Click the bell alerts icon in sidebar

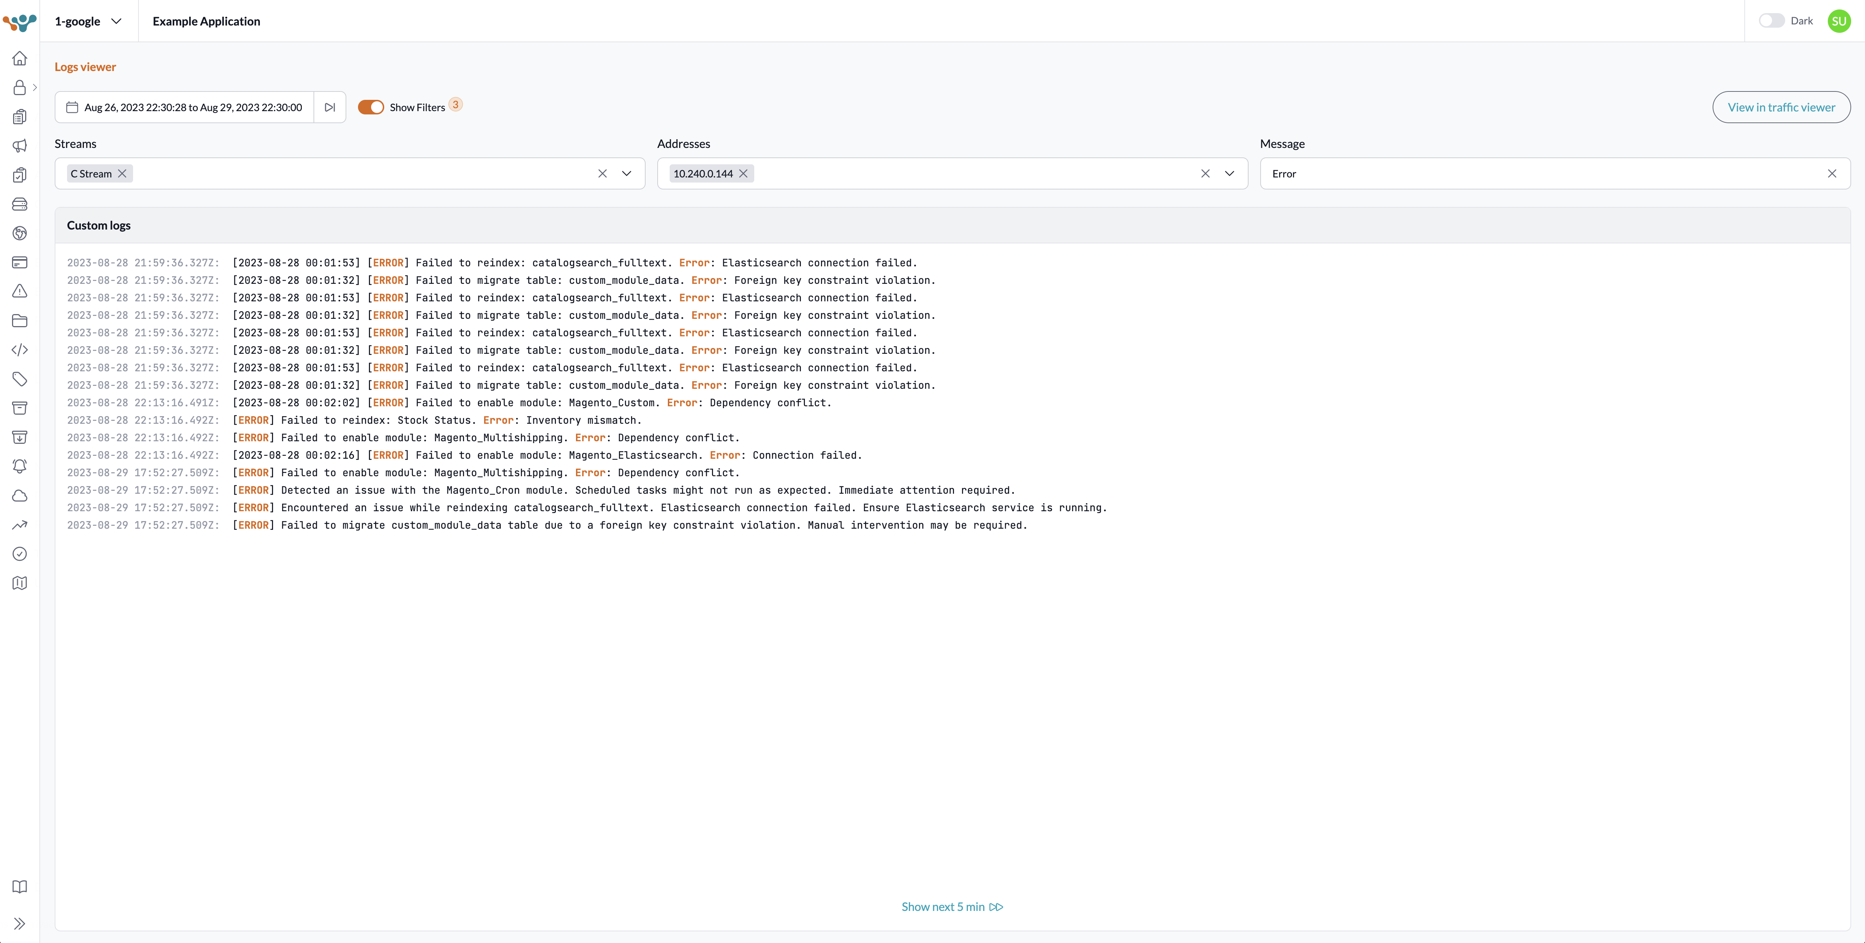[20, 466]
